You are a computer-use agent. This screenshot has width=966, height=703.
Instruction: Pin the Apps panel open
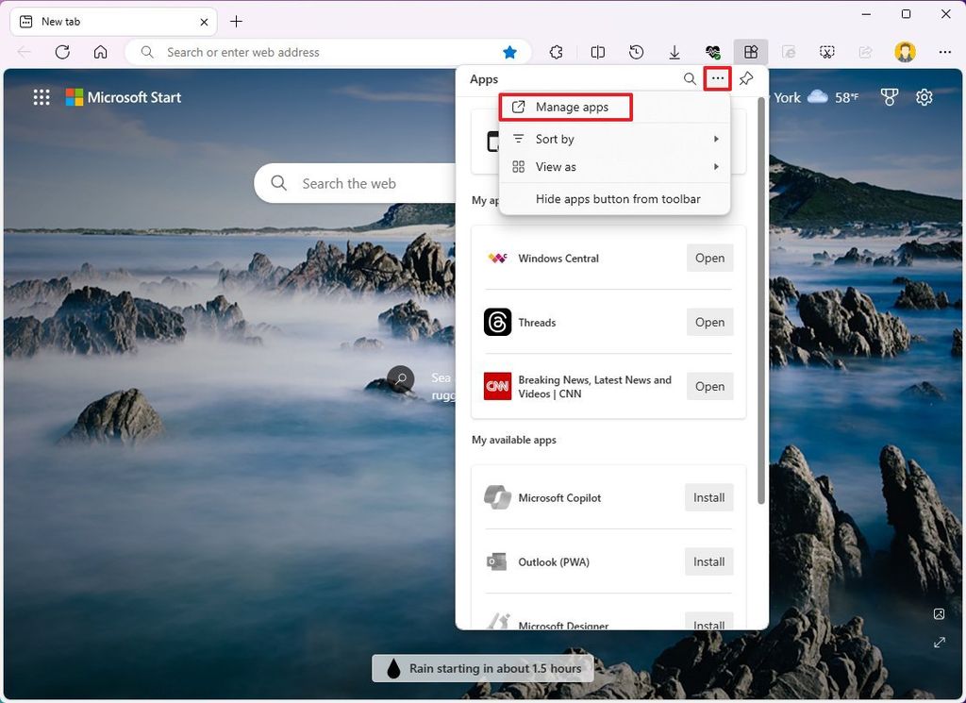pos(746,79)
